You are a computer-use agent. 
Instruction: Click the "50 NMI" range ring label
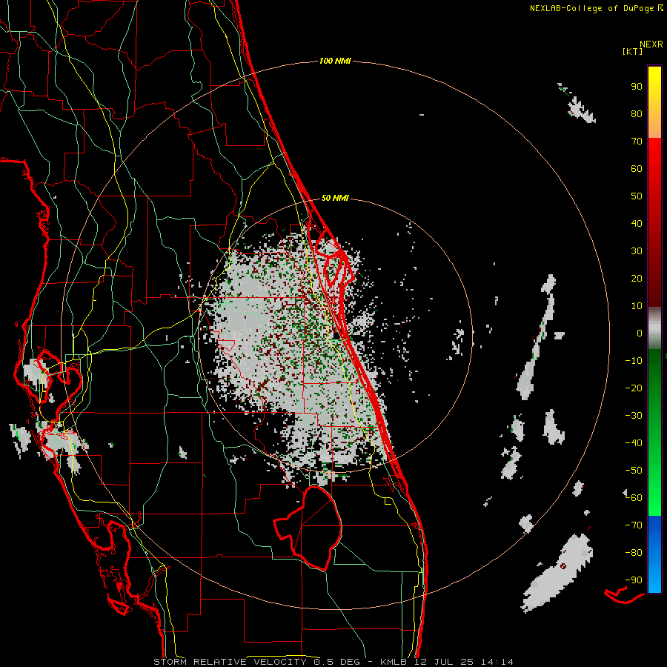(x=335, y=198)
